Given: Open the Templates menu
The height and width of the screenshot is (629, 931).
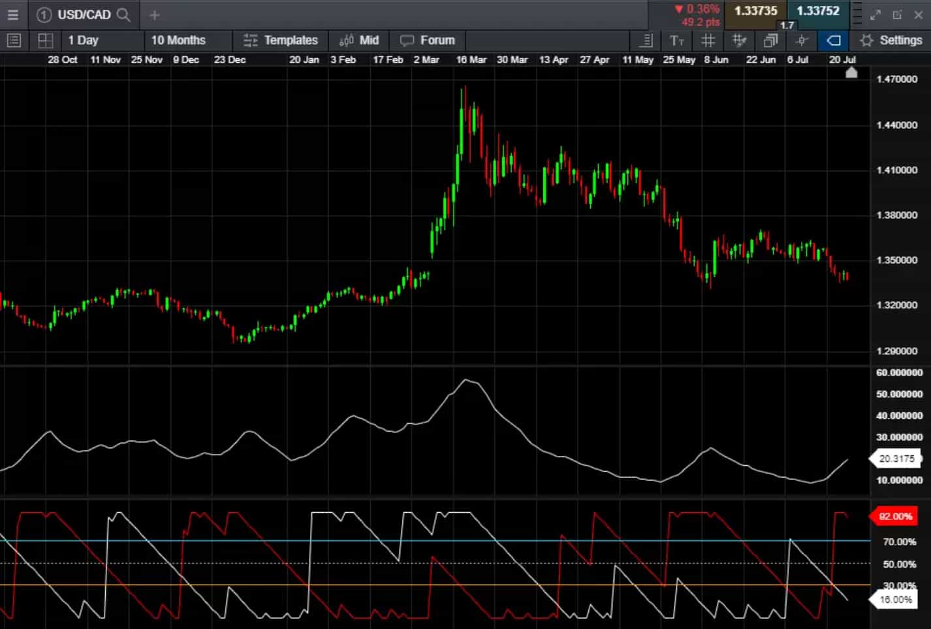Looking at the screenshot, I should coord(281,40).
